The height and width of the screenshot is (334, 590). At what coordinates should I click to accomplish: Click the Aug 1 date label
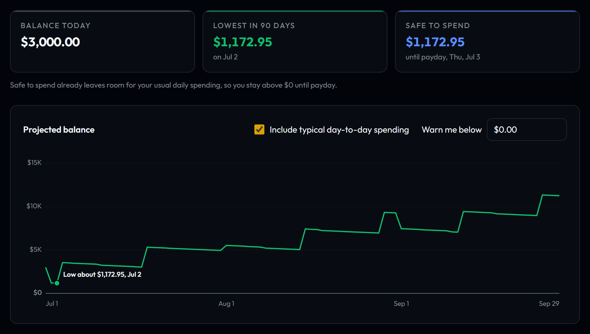[226, 304]
